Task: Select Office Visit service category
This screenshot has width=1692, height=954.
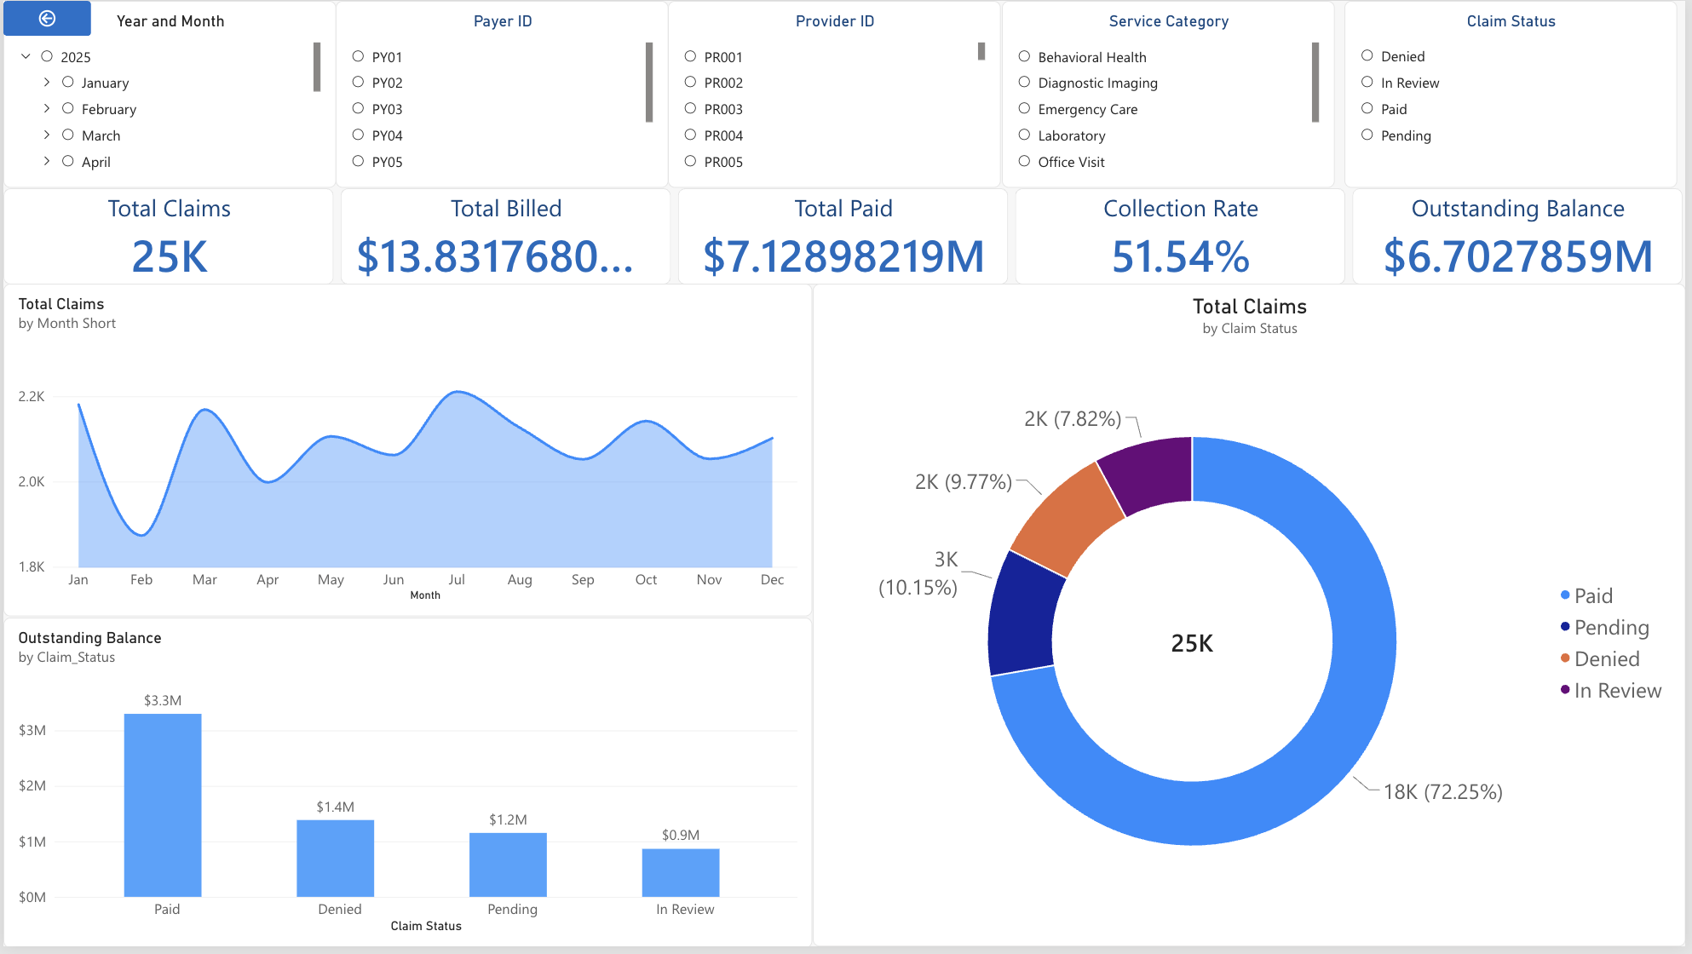Action: 1024,161
